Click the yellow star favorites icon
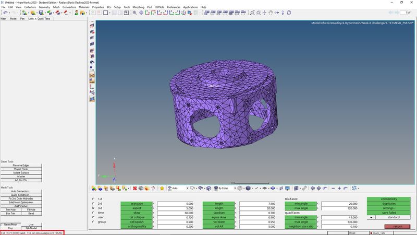Image resolution: width=417 pixels, height=235 pixels. click(x=162, y=189)
